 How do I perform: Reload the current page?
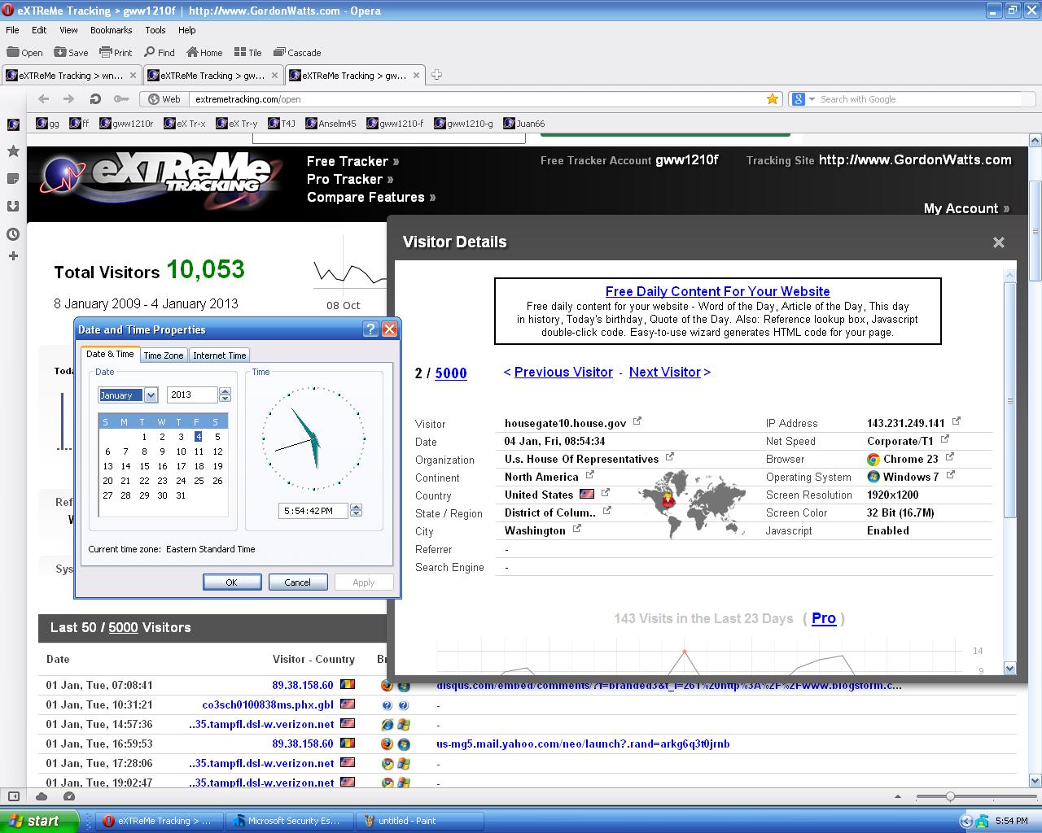[94, 99]
